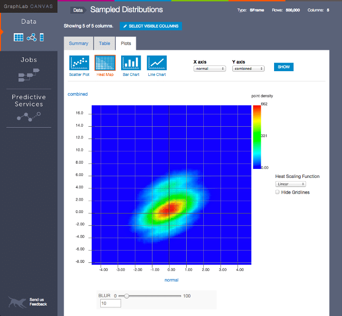Open the Predictive Services icon
342x316 pixels.
(28, 117)
